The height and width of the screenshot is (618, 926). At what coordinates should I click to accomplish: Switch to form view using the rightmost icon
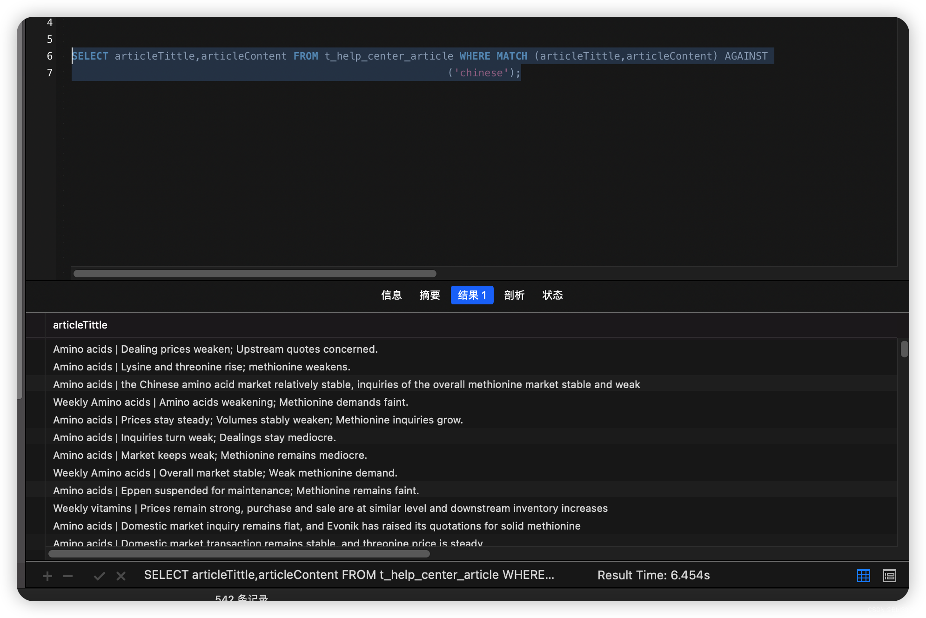click(889, 576)
